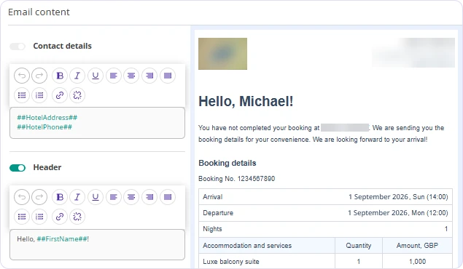Apply italic in Contact details editor
The width and height of the screenshot is (463, 269).
pos(77,76)
